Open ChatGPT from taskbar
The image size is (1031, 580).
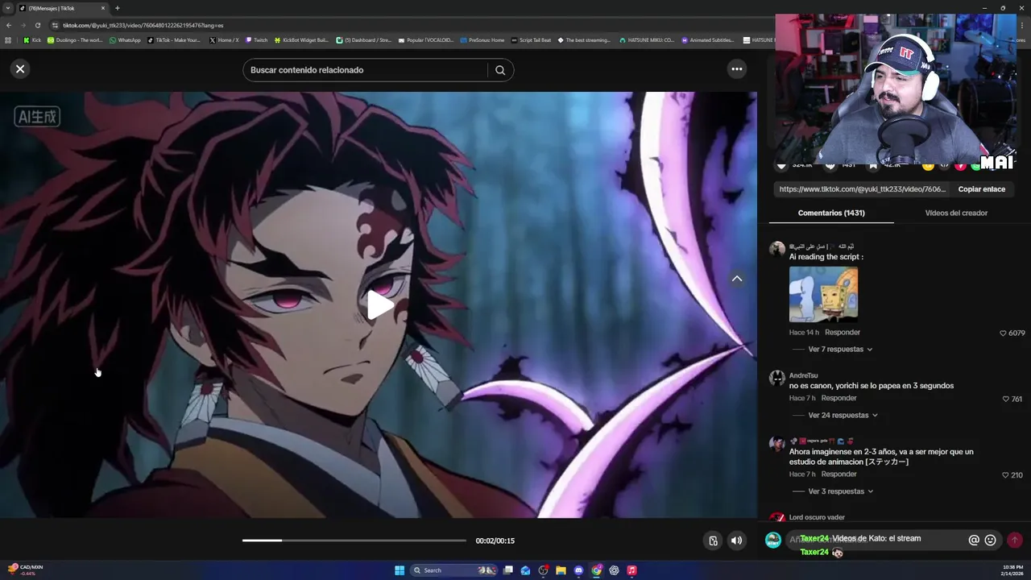(614, 570)
